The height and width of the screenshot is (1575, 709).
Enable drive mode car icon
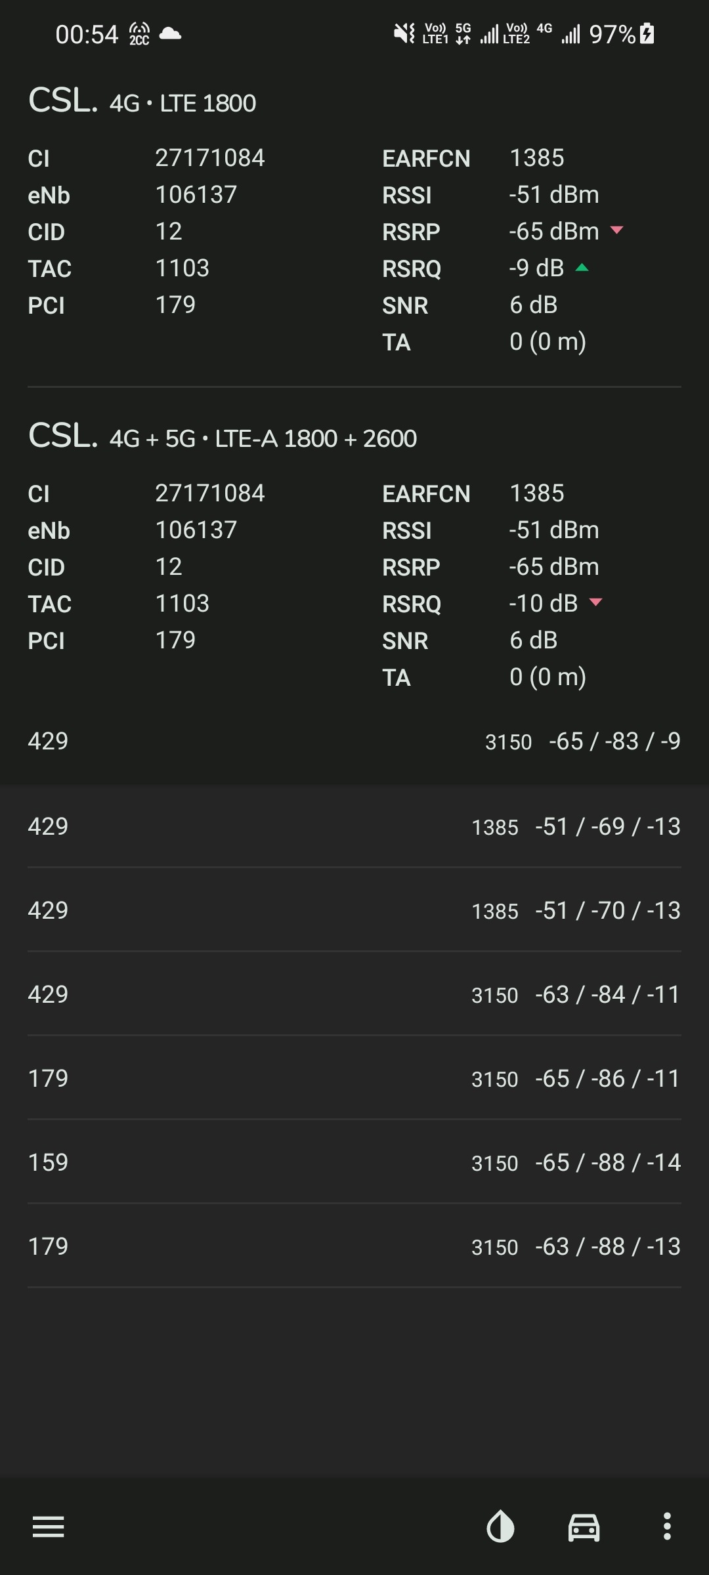(x=584, y=1526)
